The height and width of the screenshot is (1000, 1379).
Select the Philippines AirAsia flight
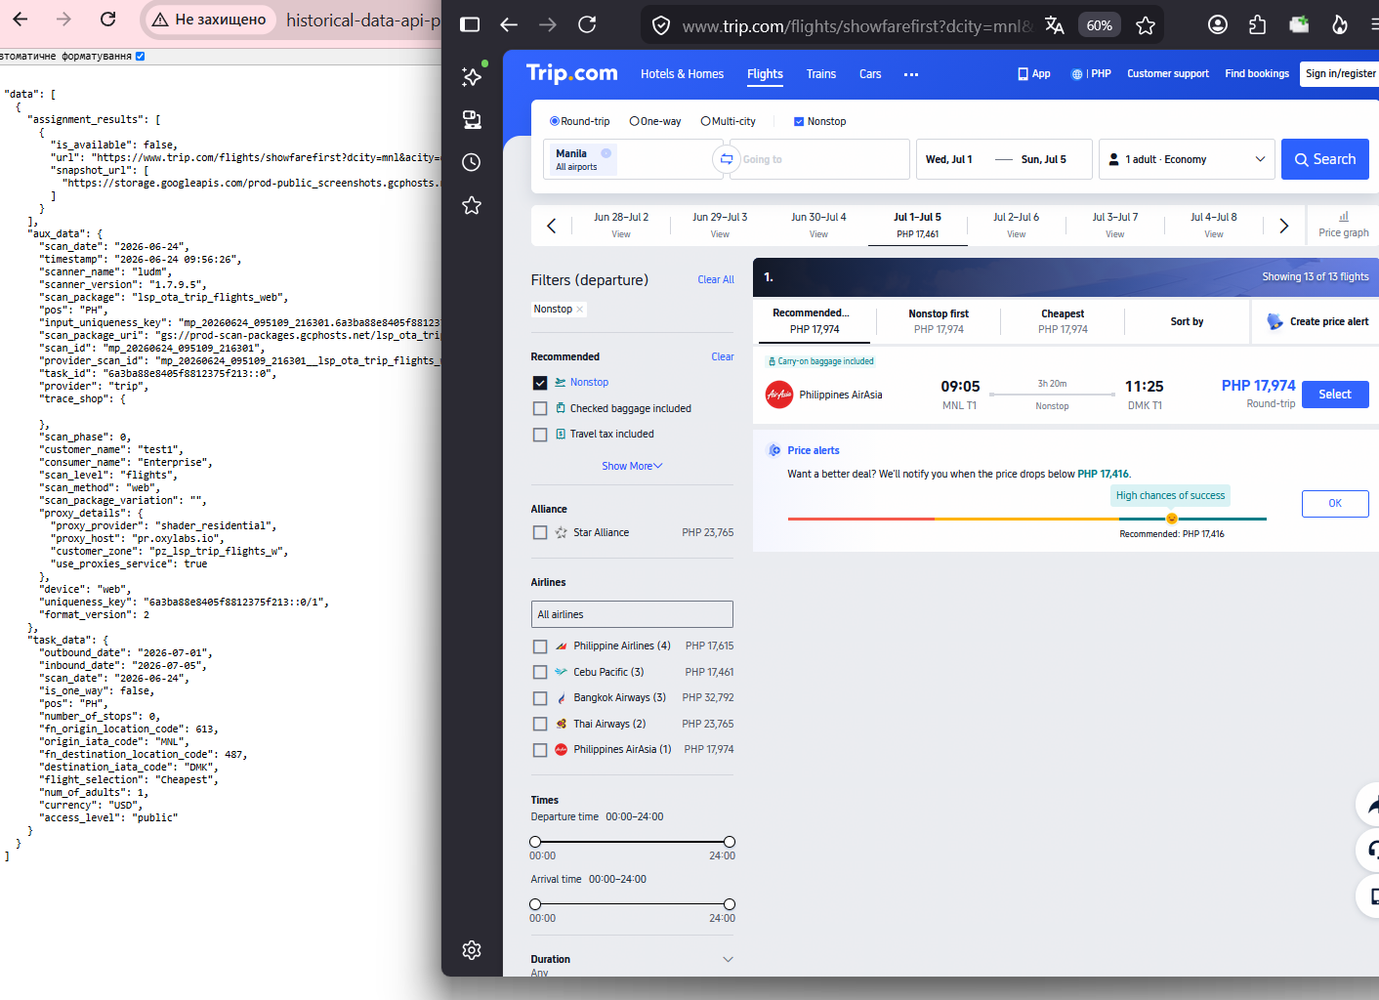[1335, 395]
